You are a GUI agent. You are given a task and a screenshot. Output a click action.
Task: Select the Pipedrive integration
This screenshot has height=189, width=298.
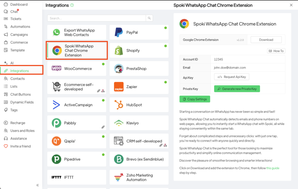point(77,159)
